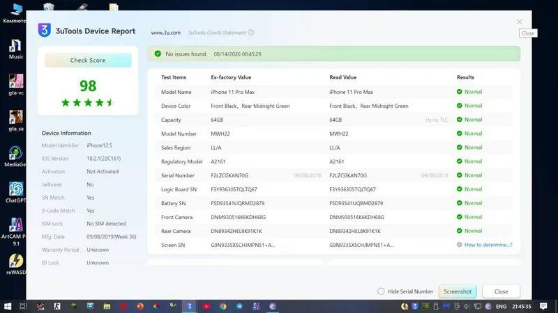This screenshot has width=558, height=313.
Task: Click the Check Score button
Action: pos(88,61)
